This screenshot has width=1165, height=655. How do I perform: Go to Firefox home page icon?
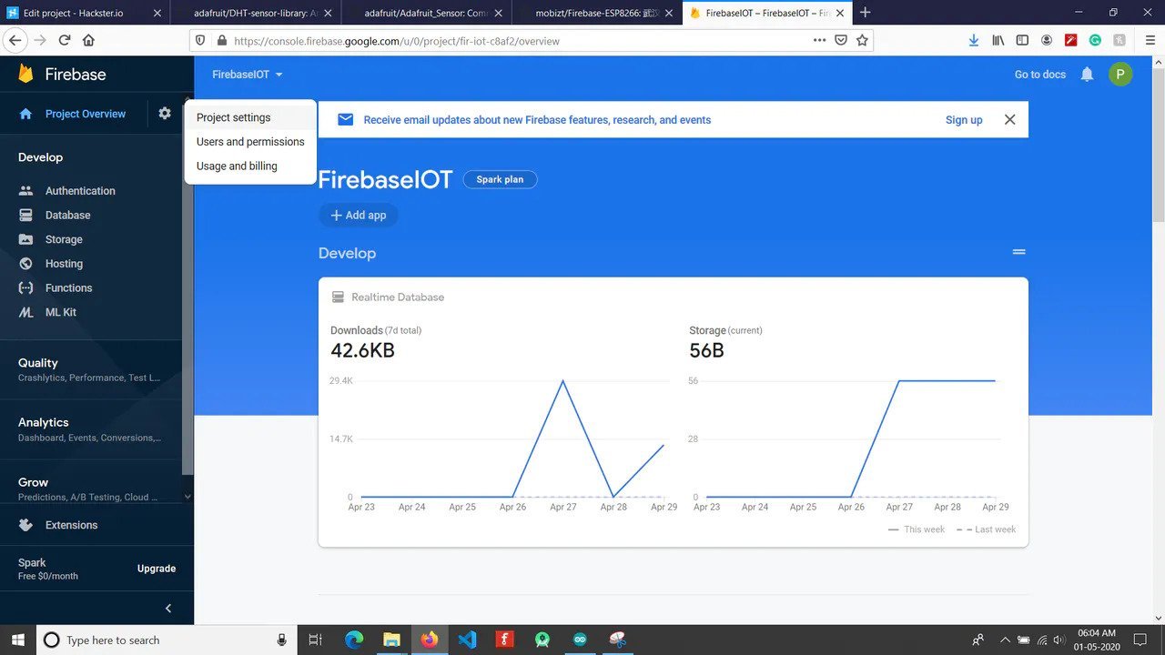(88, 40)
